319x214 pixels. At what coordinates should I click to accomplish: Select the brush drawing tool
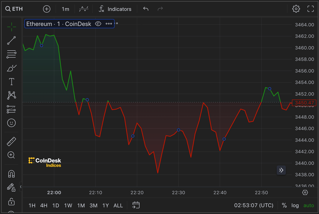click(11, 68)
